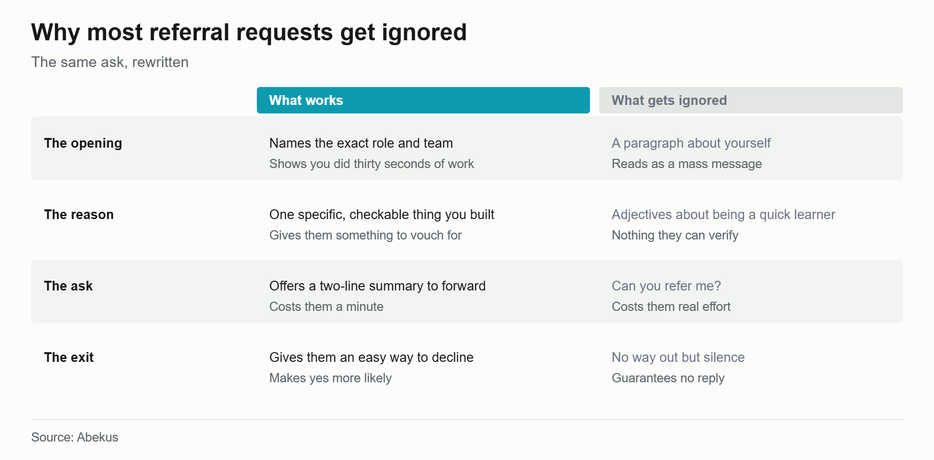Click the text 'Can you refer me?'

click(666, 286)
